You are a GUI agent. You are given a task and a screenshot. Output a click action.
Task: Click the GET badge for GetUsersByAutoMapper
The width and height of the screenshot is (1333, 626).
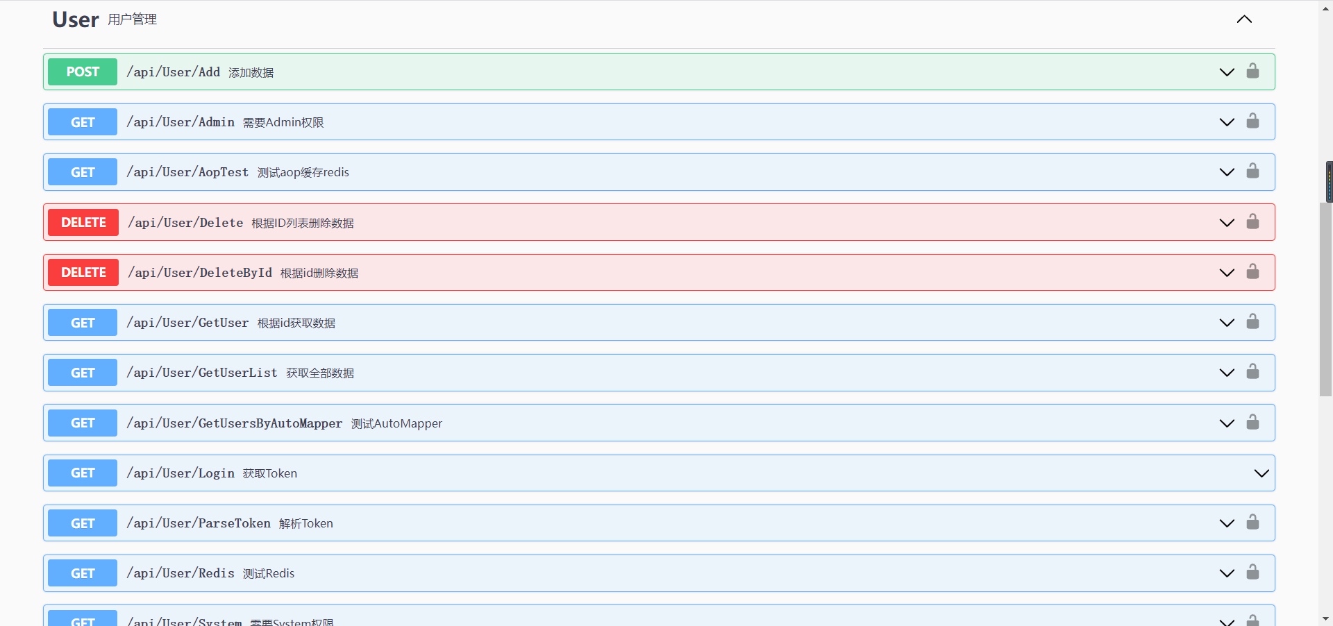[83, 423]
